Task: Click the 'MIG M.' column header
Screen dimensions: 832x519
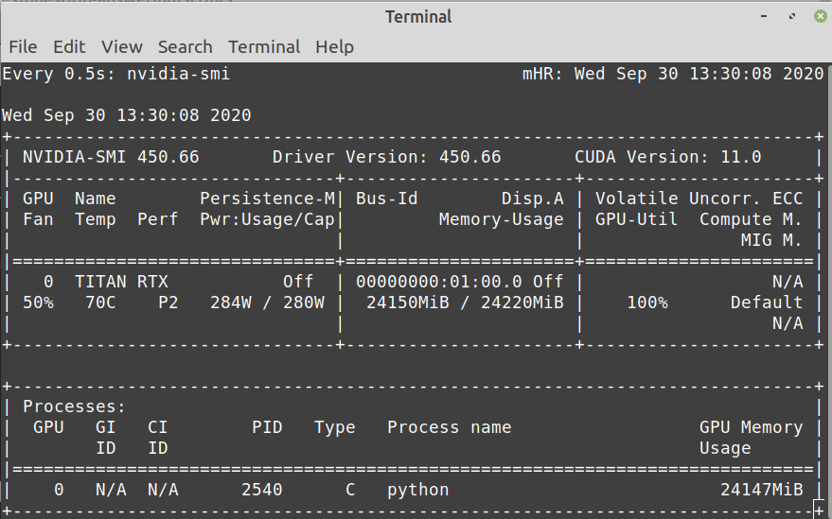Action: coord(771,240)
